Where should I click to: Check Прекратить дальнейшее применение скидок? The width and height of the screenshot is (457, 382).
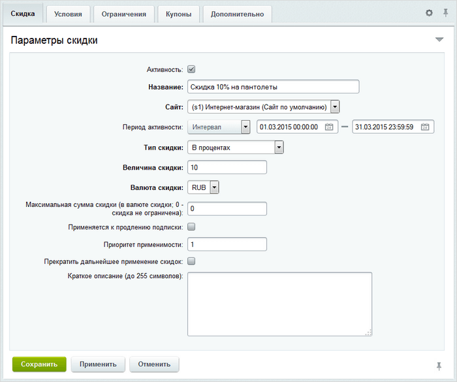[x=191, y=261]
